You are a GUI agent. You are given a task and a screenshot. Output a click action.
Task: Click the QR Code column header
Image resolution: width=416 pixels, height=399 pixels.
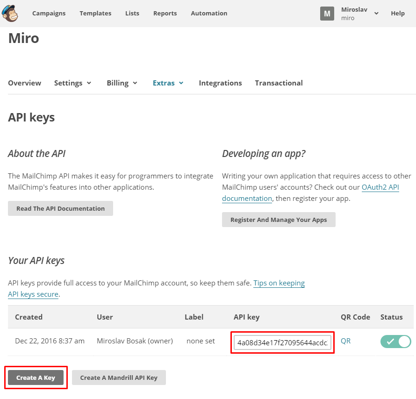pyautogui.click(x=355, y=317)
